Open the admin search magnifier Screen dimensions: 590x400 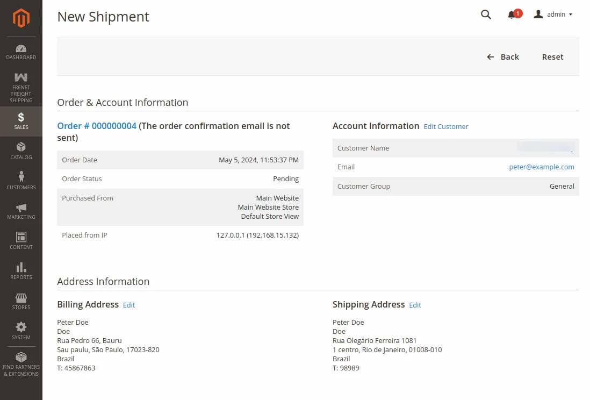(x=486, y=15)
